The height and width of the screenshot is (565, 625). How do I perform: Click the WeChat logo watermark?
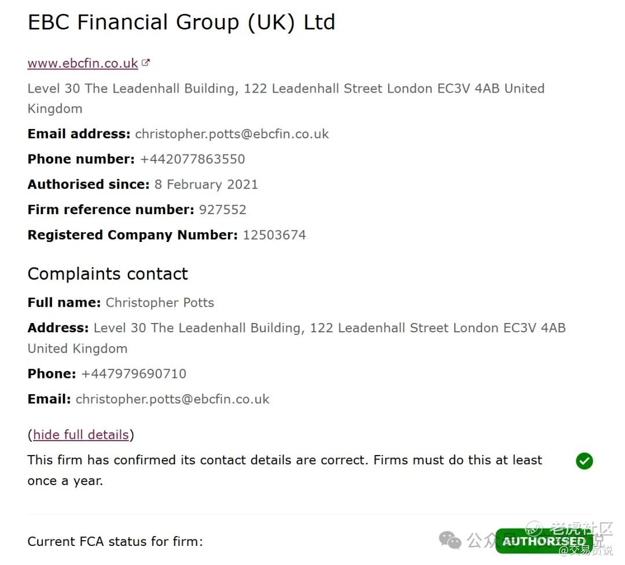[450, 540]
